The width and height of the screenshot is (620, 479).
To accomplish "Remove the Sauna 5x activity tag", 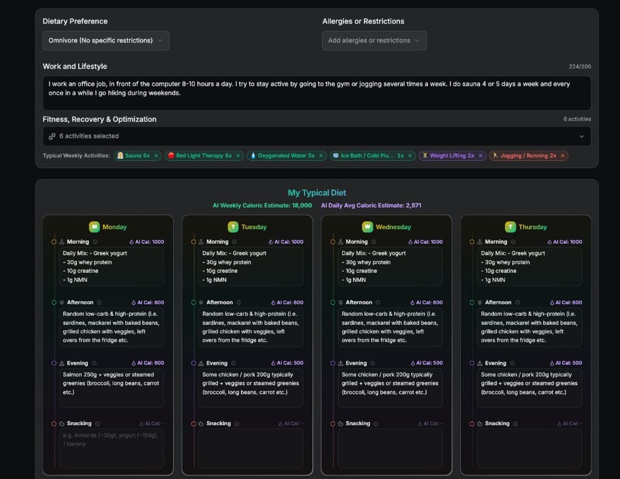I will point(156,156).
